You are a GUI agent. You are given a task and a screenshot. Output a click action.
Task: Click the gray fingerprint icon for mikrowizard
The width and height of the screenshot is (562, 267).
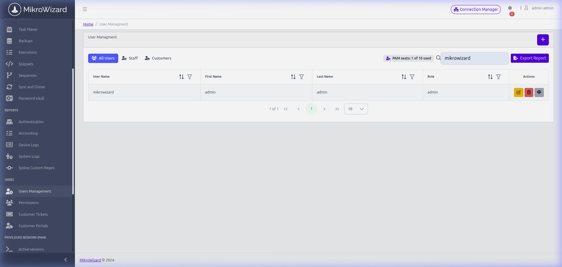(x=539, y=92)
